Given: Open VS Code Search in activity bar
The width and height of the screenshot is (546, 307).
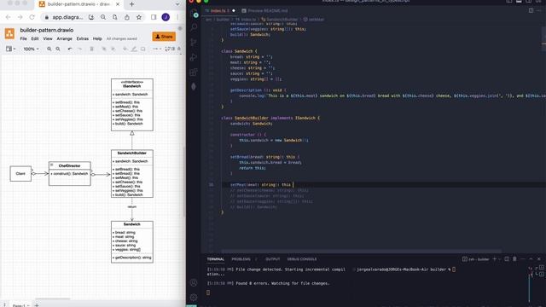Looking at the screenshot, I should click(x=194, y=27).
